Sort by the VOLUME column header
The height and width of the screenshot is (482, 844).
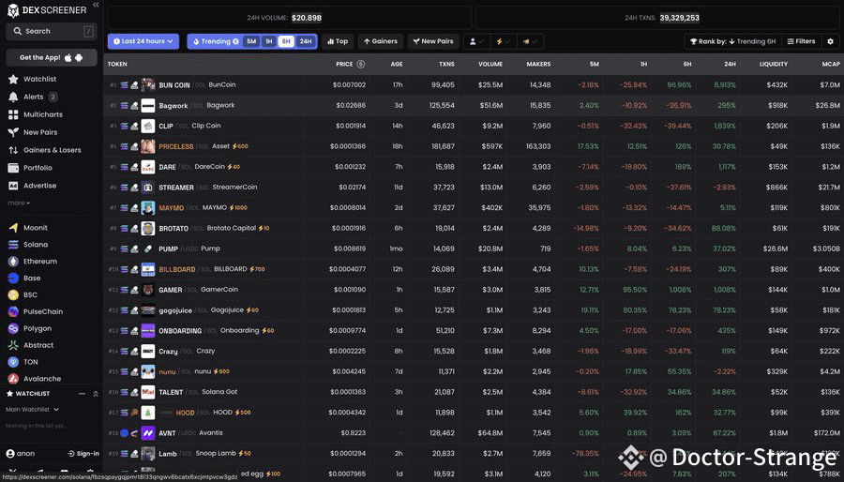tap(490, 64)
